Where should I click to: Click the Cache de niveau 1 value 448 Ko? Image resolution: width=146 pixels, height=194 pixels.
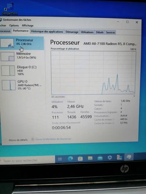click(x=124, y=119)
